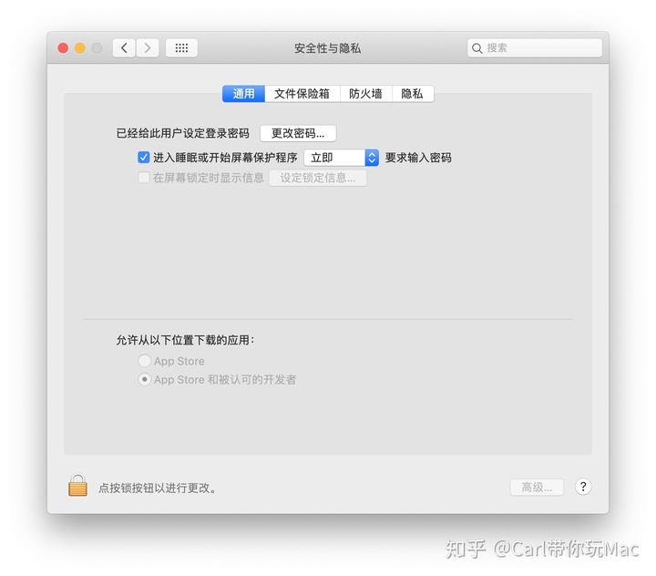Screen dimensions: 656x576
Task: Select App Store 和被认可的开发者 radio option
Action: [144, 379]
